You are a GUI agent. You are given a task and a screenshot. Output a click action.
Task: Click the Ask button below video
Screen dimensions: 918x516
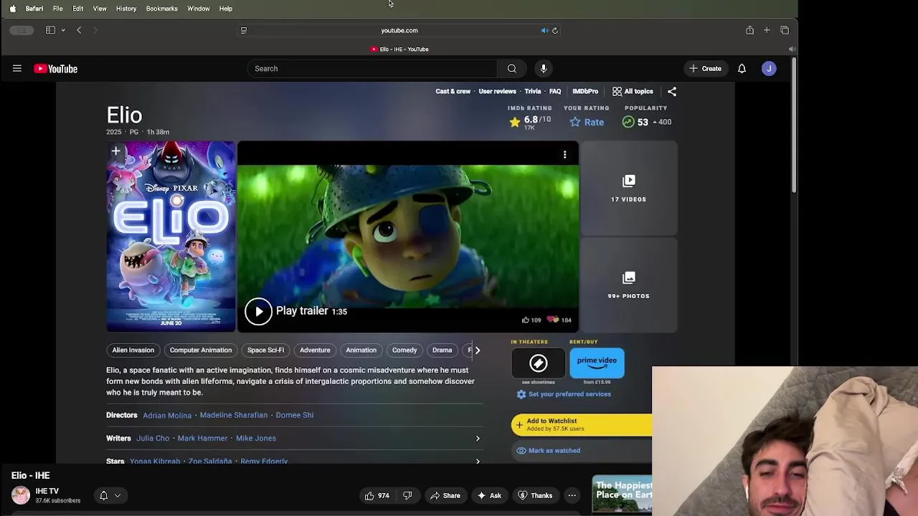489,495
